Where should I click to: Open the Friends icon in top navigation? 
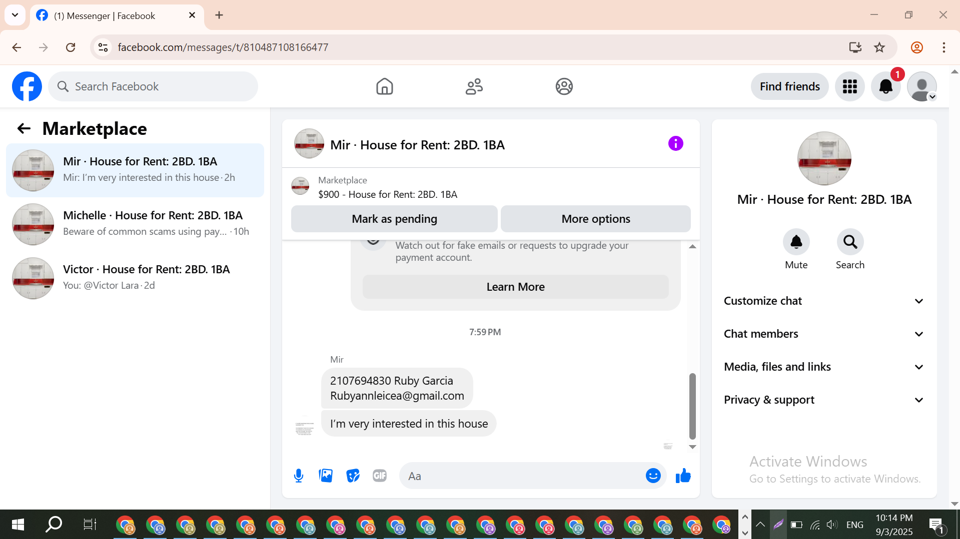pyautogui.click(x=474, y=86)
